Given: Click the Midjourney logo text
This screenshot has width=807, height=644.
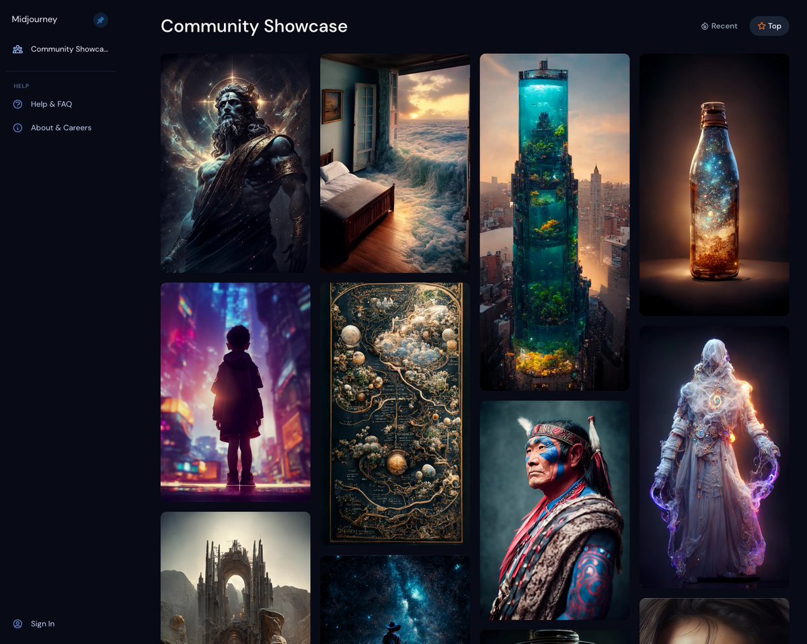Looking at the screenshot, I should coord(34,20).
